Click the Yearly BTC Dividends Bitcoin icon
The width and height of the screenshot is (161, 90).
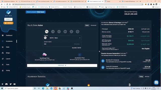103,67
